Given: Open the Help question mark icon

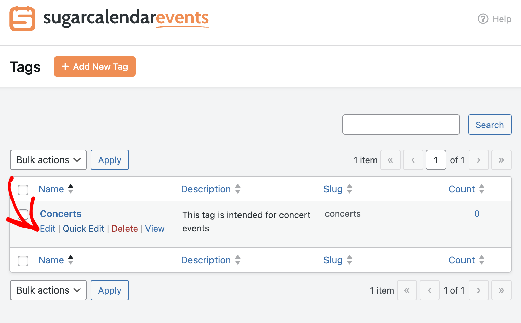Looking at the screenshot, I should pos(483,19).
